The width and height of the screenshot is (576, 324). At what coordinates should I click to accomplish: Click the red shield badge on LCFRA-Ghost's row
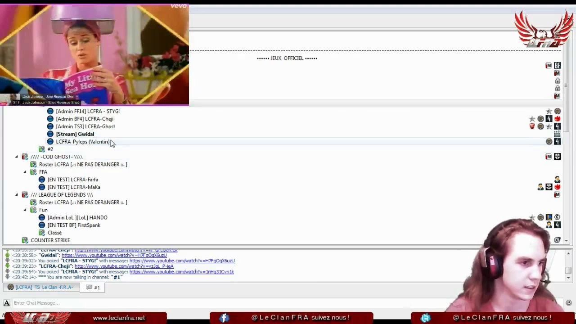[x=532, y=126]
